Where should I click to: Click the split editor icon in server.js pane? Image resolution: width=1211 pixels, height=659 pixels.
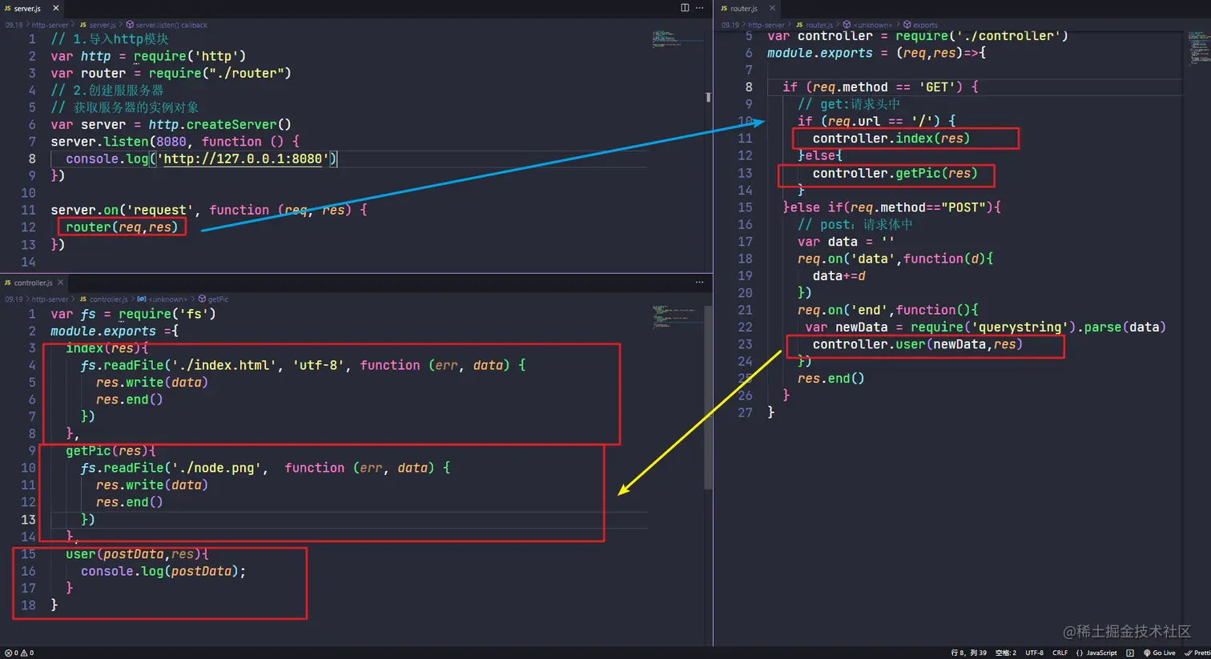(x=685, y=8)
